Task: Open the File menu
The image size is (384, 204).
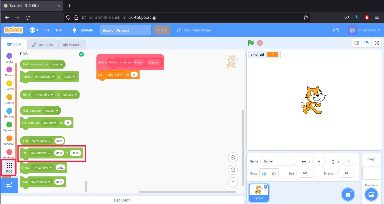Action: click(x=46, y=30)
